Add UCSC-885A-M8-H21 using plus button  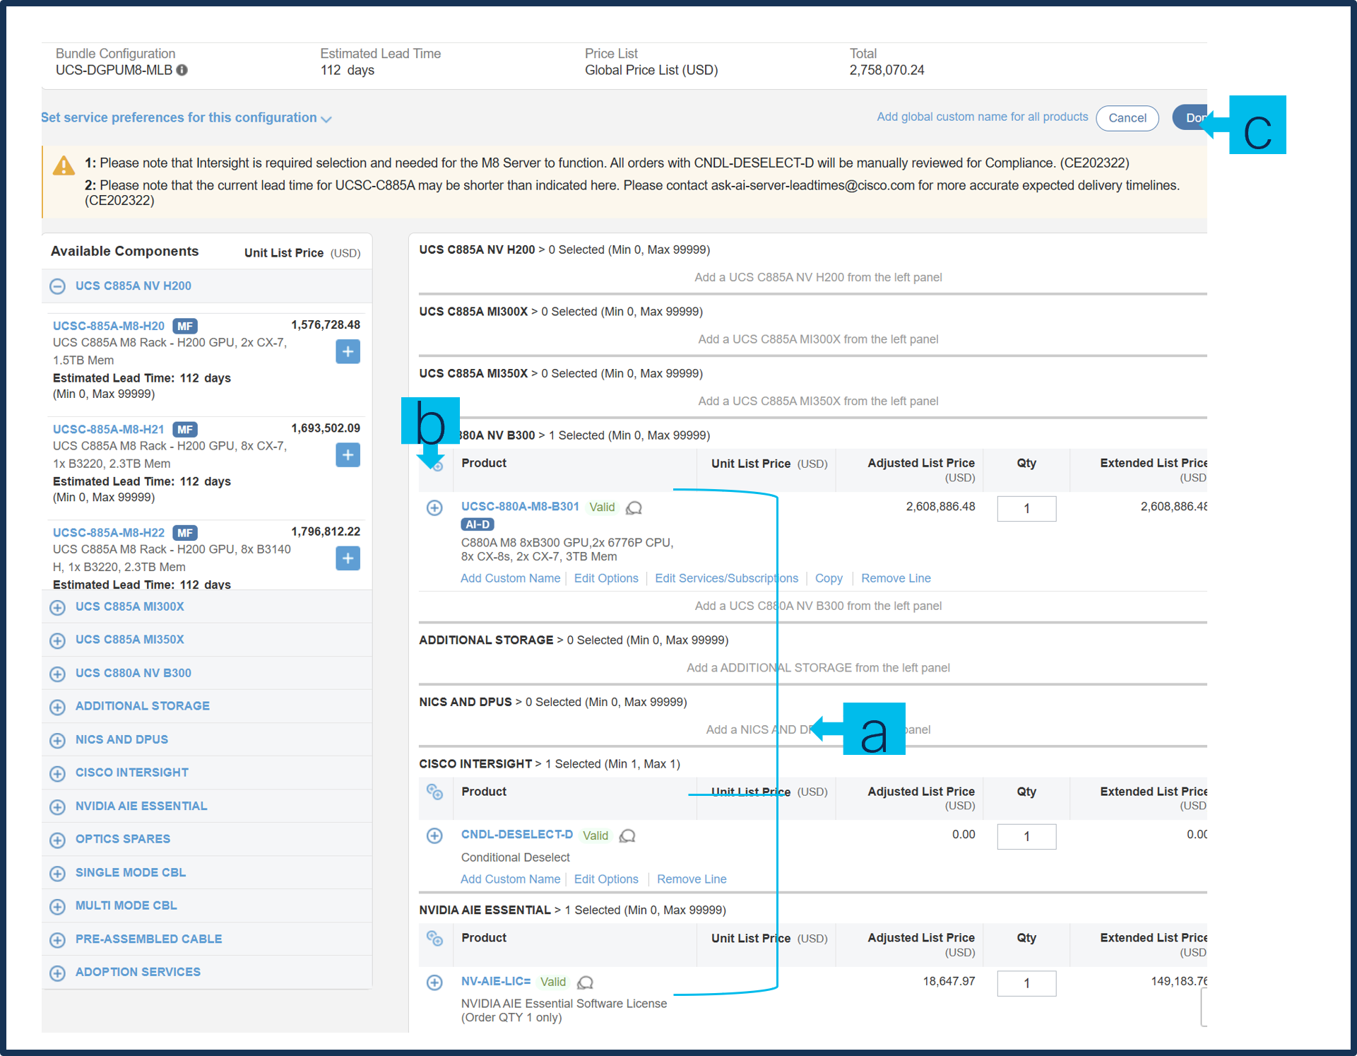point(348,454)
